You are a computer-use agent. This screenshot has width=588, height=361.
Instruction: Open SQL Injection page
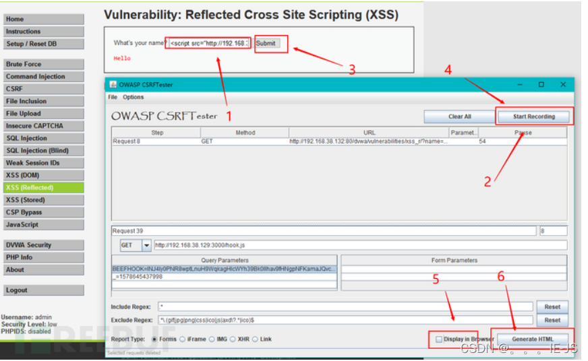pos(44,138)
